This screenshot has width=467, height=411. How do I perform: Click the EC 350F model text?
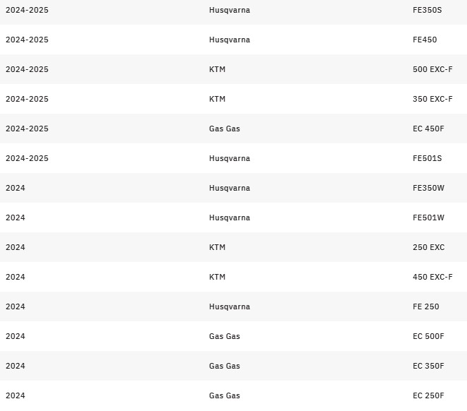click(428, 367)
